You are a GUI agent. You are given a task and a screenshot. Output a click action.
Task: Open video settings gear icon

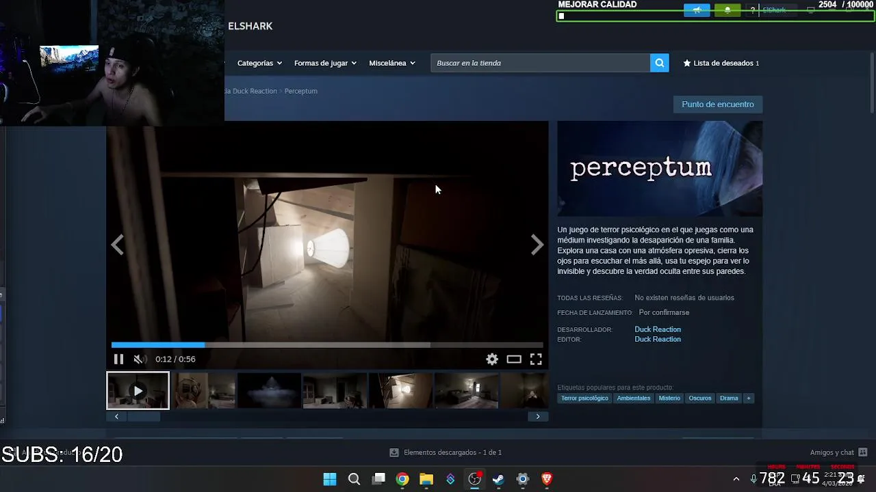(492, 359)
